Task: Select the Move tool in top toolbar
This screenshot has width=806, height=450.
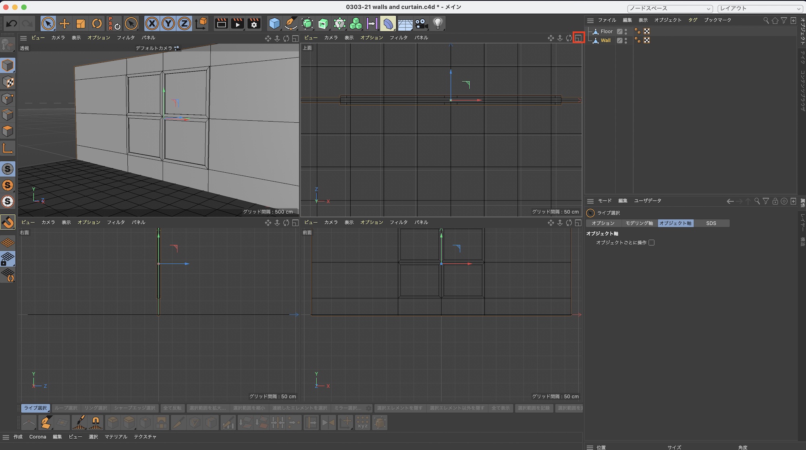Action: [64, 24]
